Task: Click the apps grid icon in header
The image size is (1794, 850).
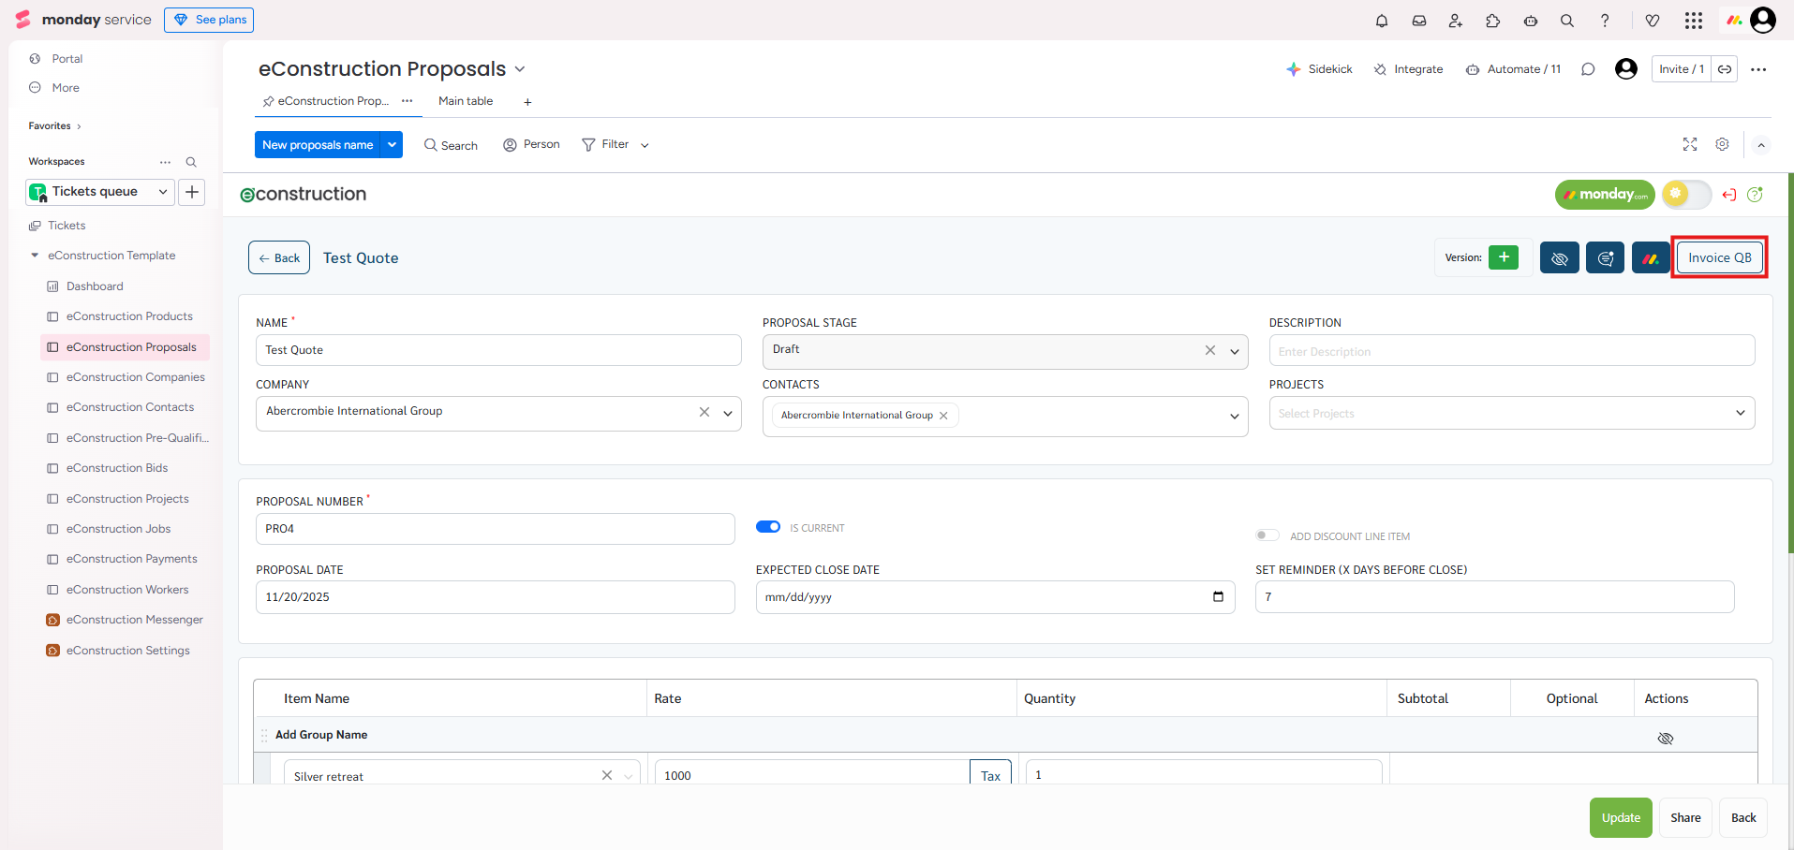Action: (x=1693, y=21)
